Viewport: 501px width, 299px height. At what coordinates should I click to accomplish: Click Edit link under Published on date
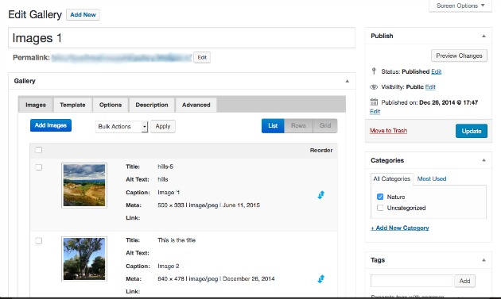pyautogui.click(x=375, y=112)
